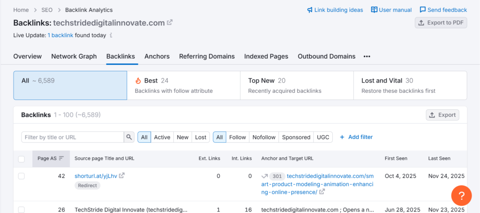480x213 pixels.
Task: Open the Add filter dropdown
Action: coord(356,137)
